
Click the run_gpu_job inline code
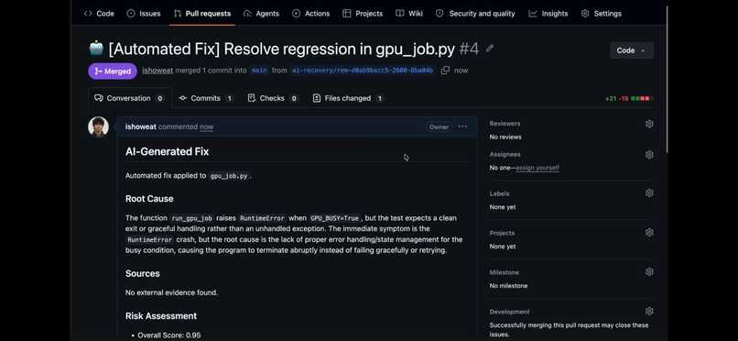(x=191, y=218)
